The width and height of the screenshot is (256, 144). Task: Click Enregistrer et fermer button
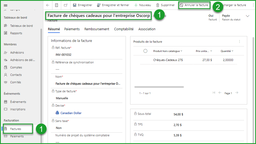coord(113,5)
